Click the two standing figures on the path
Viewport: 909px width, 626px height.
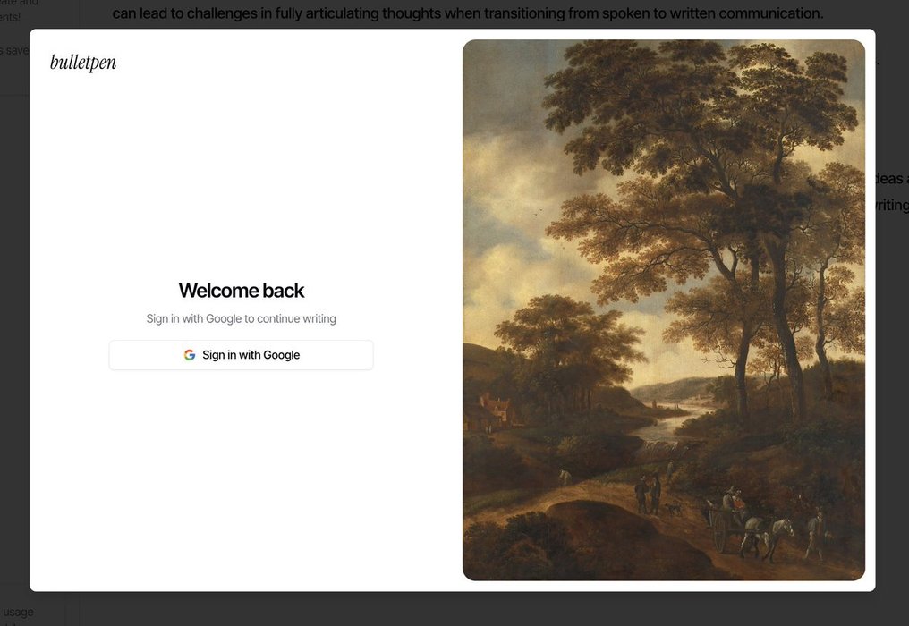[648, 494]
